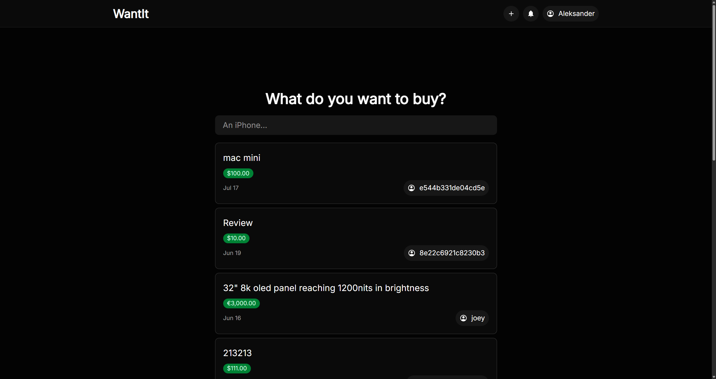Click the WantIt logo
Image resolution: width=716 pixels, height=379 pixels.
(131, 14)
